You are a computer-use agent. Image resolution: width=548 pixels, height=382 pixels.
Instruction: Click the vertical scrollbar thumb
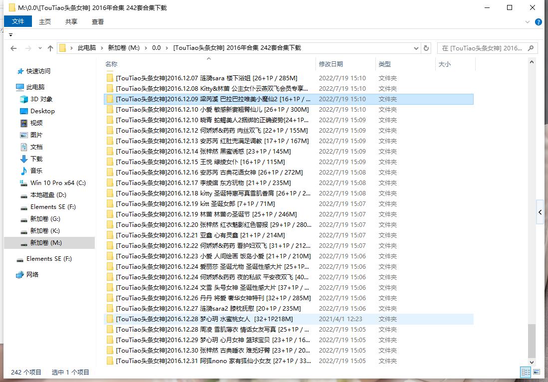(x=532, y=341)
